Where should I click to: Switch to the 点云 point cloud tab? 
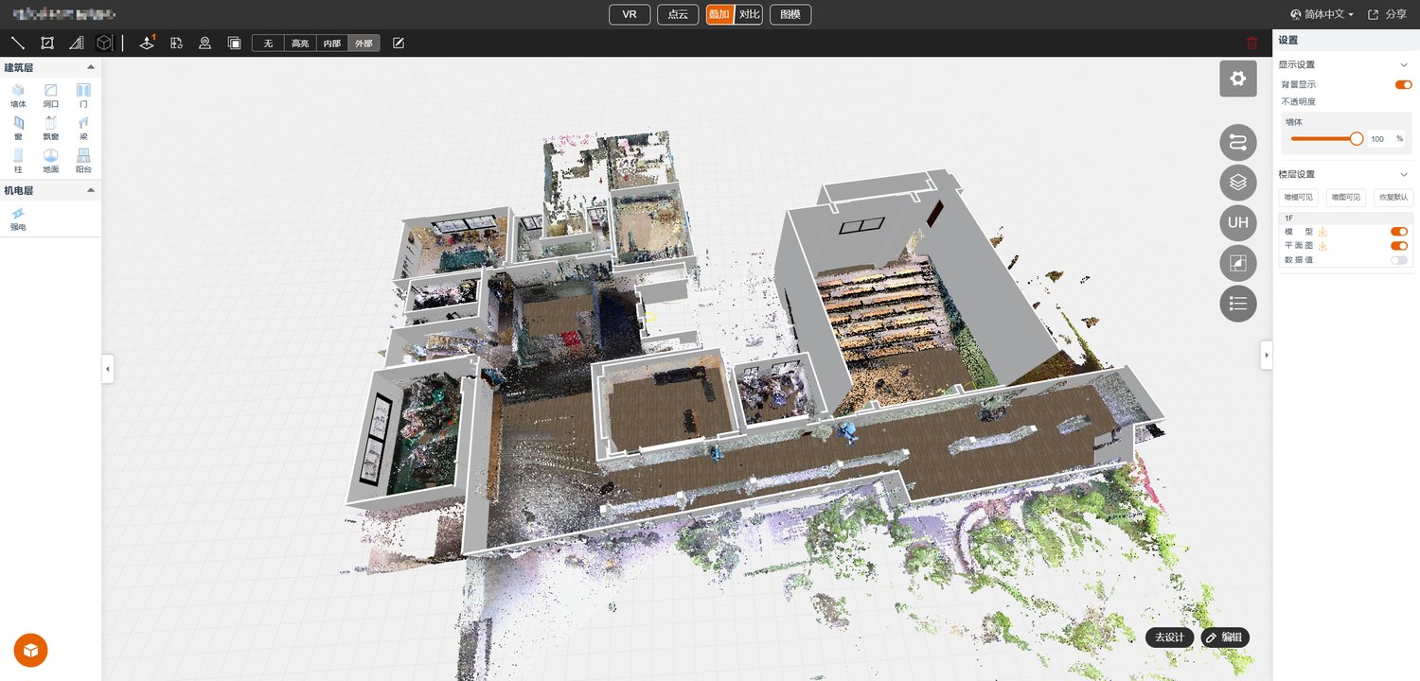[678, 14]
